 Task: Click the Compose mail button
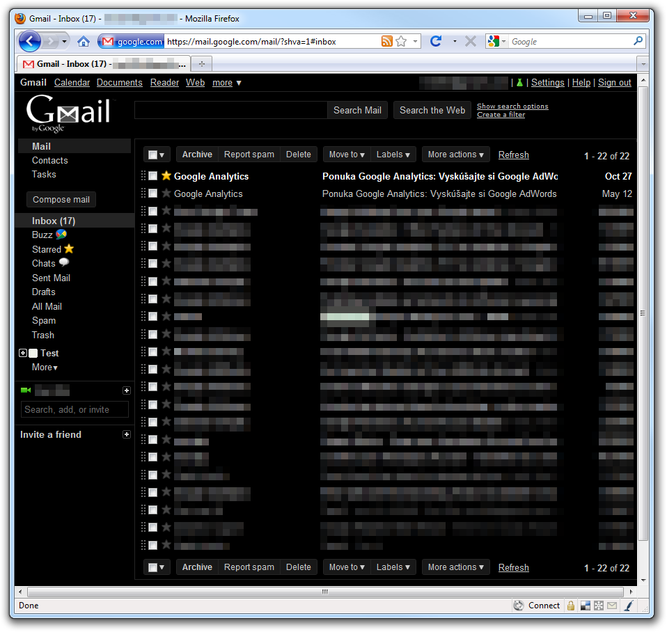coord(61,200)
